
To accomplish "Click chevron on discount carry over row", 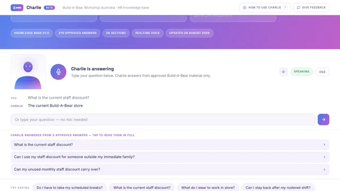I will click(x=325, y=169).
